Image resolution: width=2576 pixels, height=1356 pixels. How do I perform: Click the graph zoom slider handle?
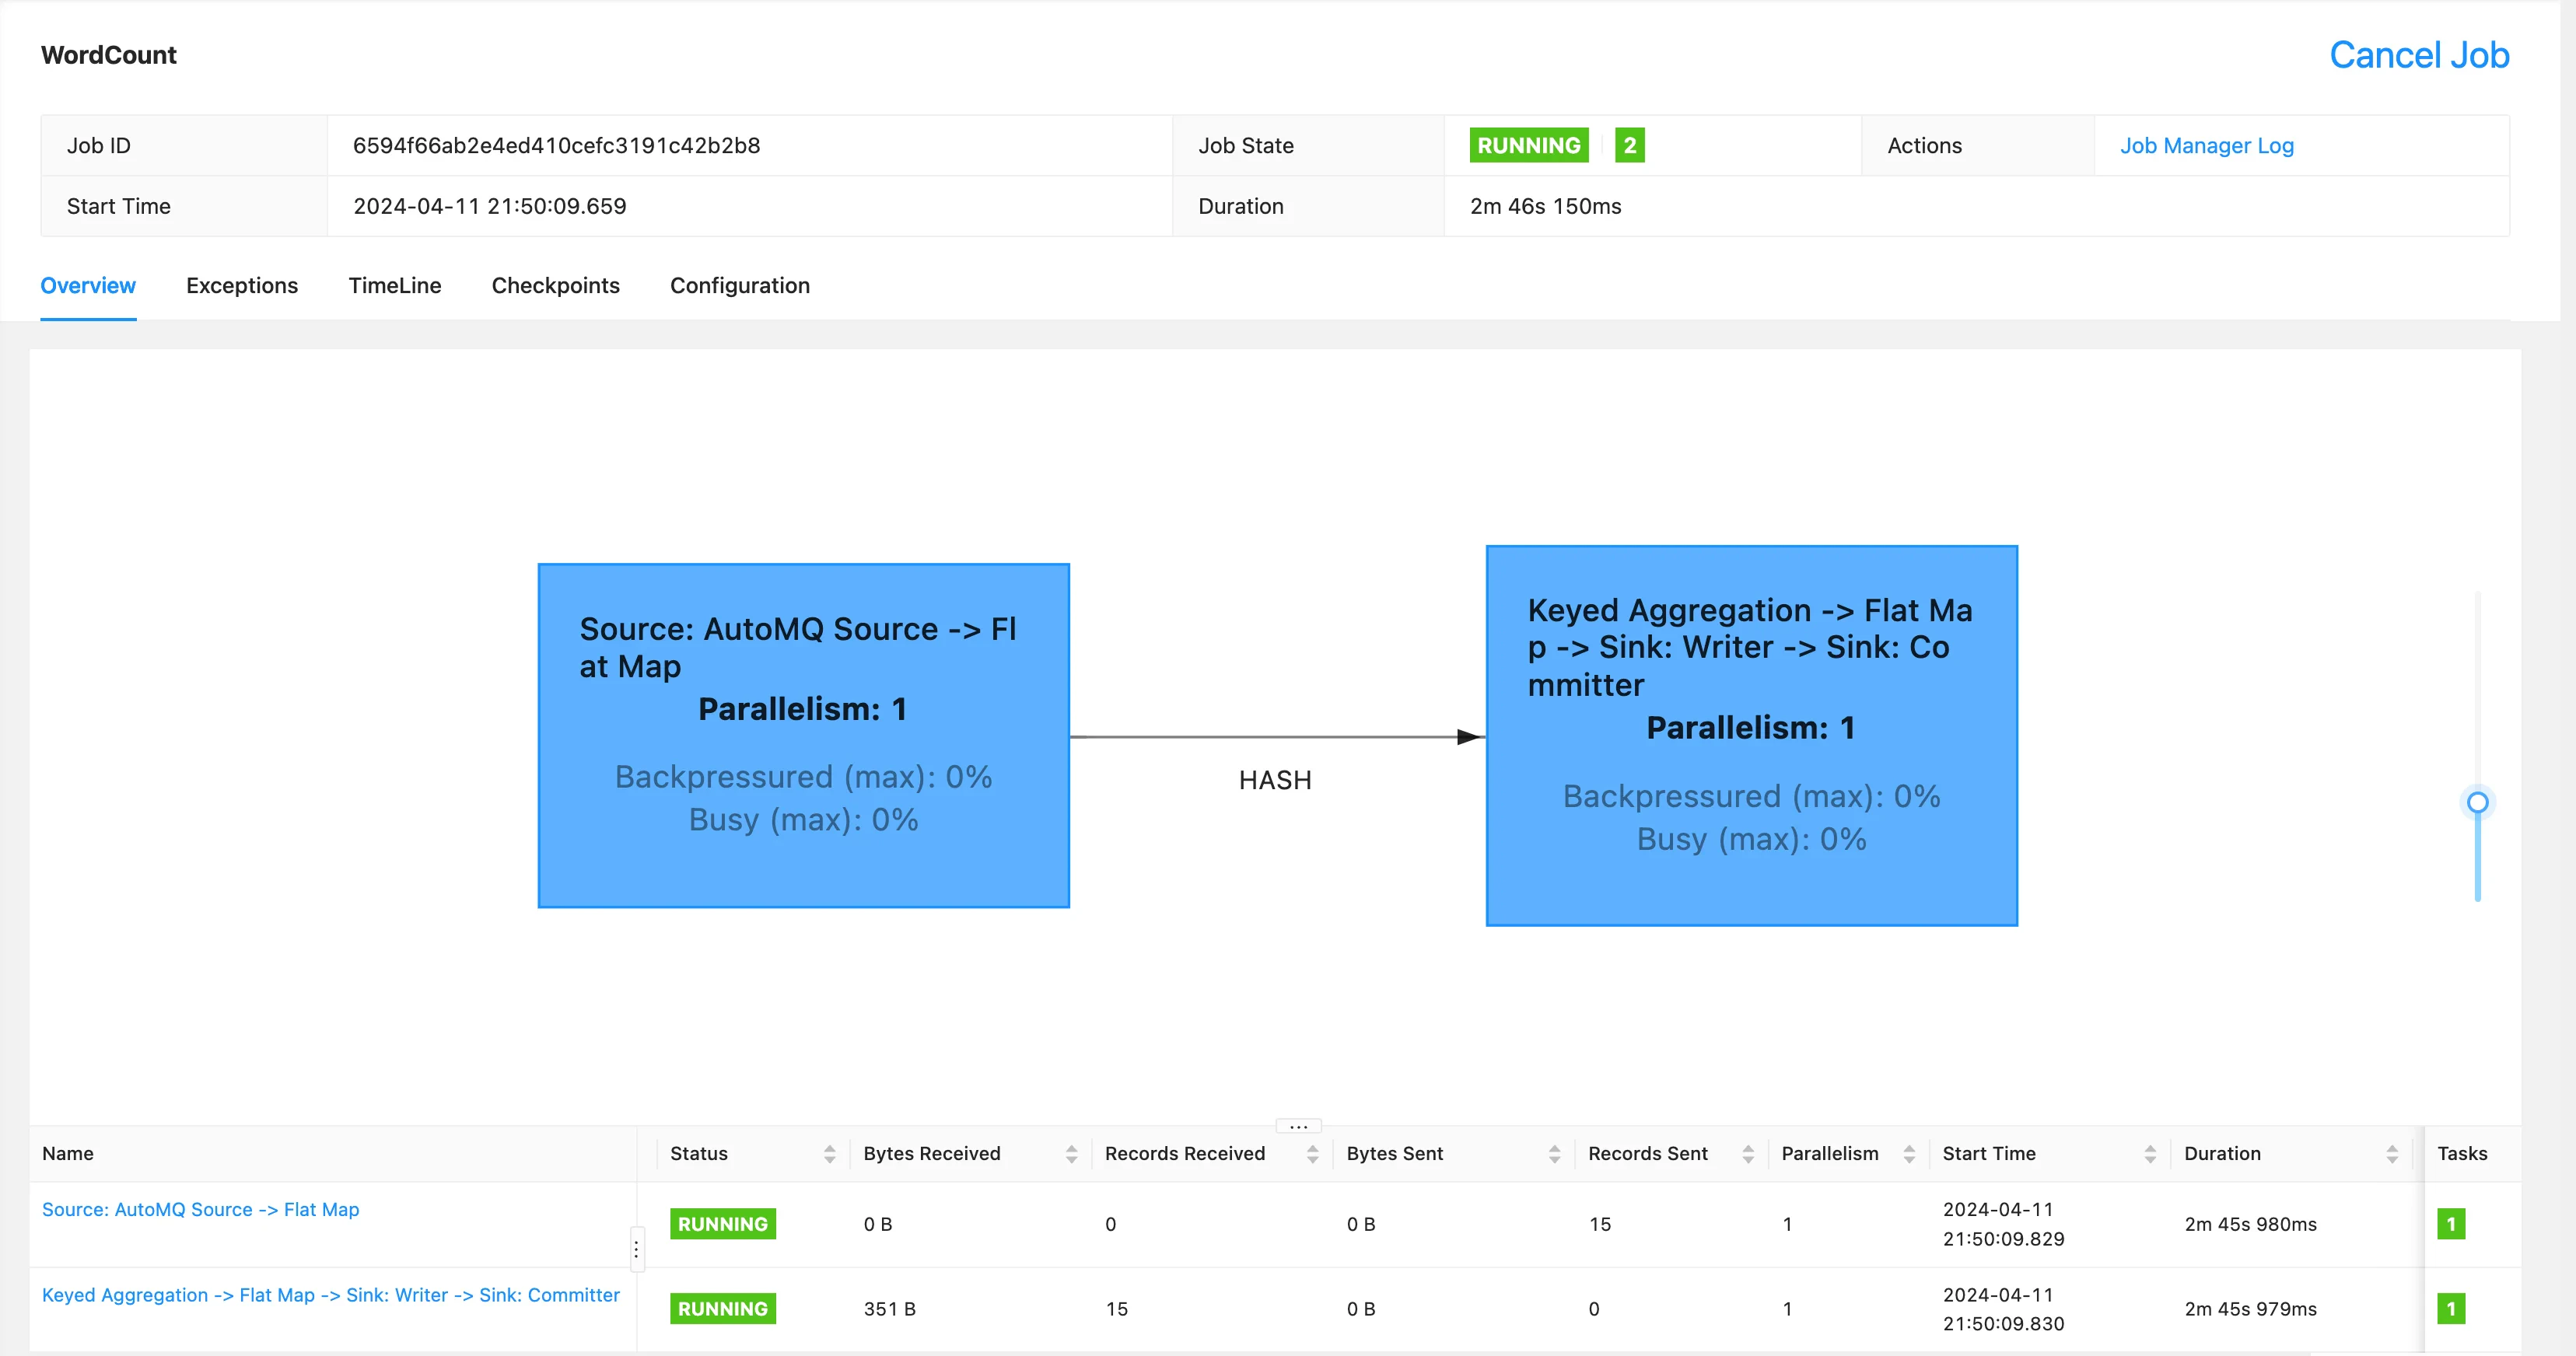[2477, 802]
